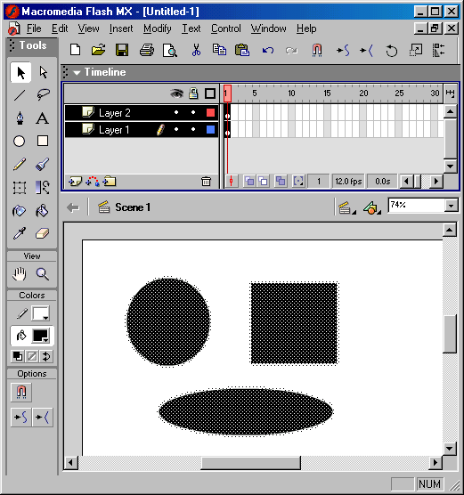
Task: Click frame 10 on timeline ruler
Action: point(291,93)
